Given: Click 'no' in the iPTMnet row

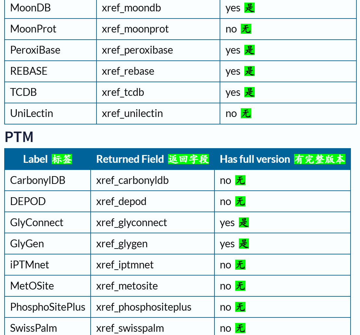Looking at the screenshot, I should click(x=225, y=265).
